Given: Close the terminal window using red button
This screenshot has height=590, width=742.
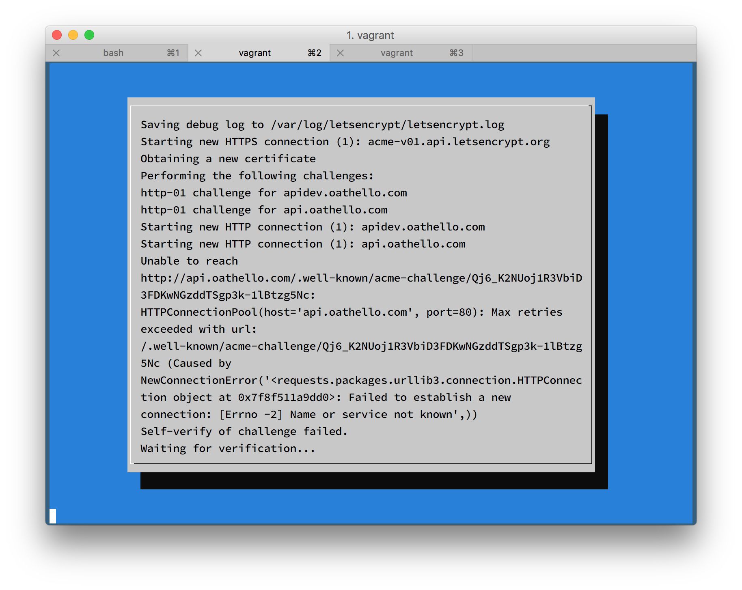Looking at the screenshot, I should point(57,35).
